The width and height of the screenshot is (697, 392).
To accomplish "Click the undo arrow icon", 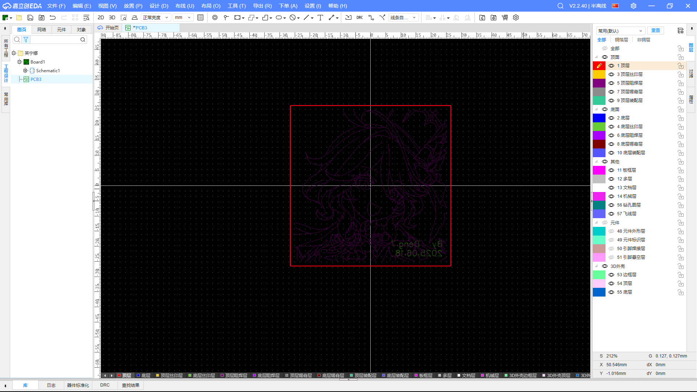I will 53,17.
